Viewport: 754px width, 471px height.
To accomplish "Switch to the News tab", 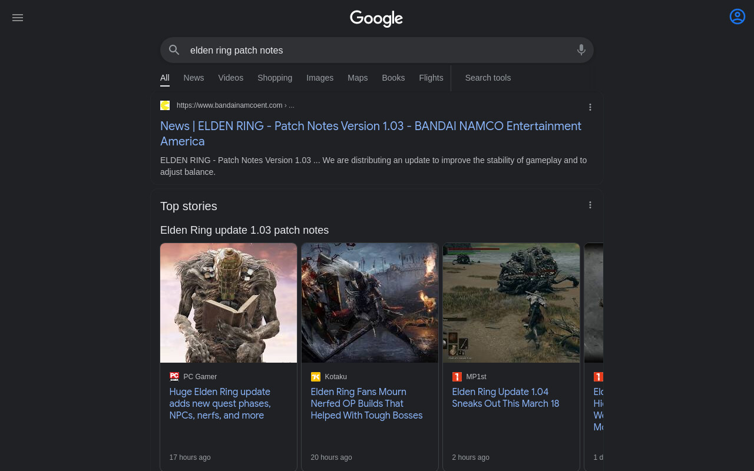I will click(194, 78).
